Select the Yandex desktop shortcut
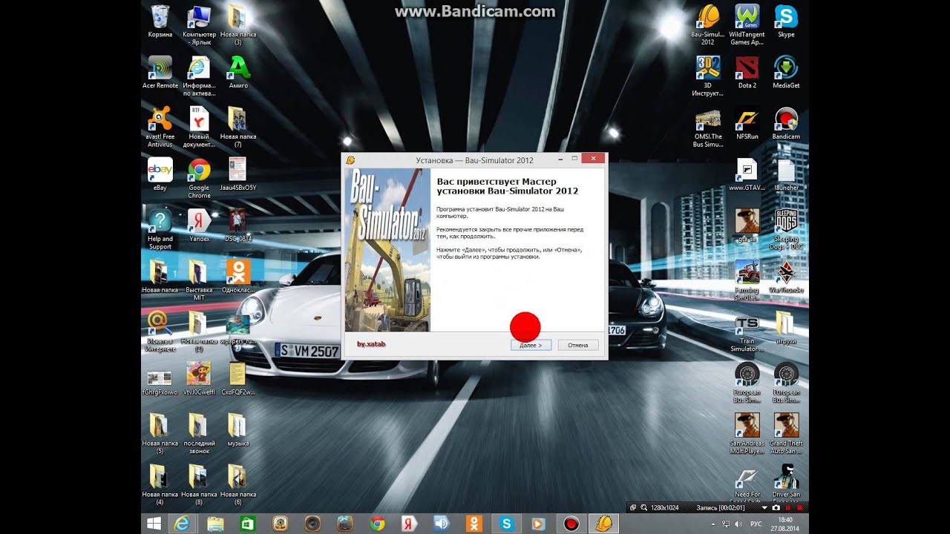 click(x=199, y=225)
